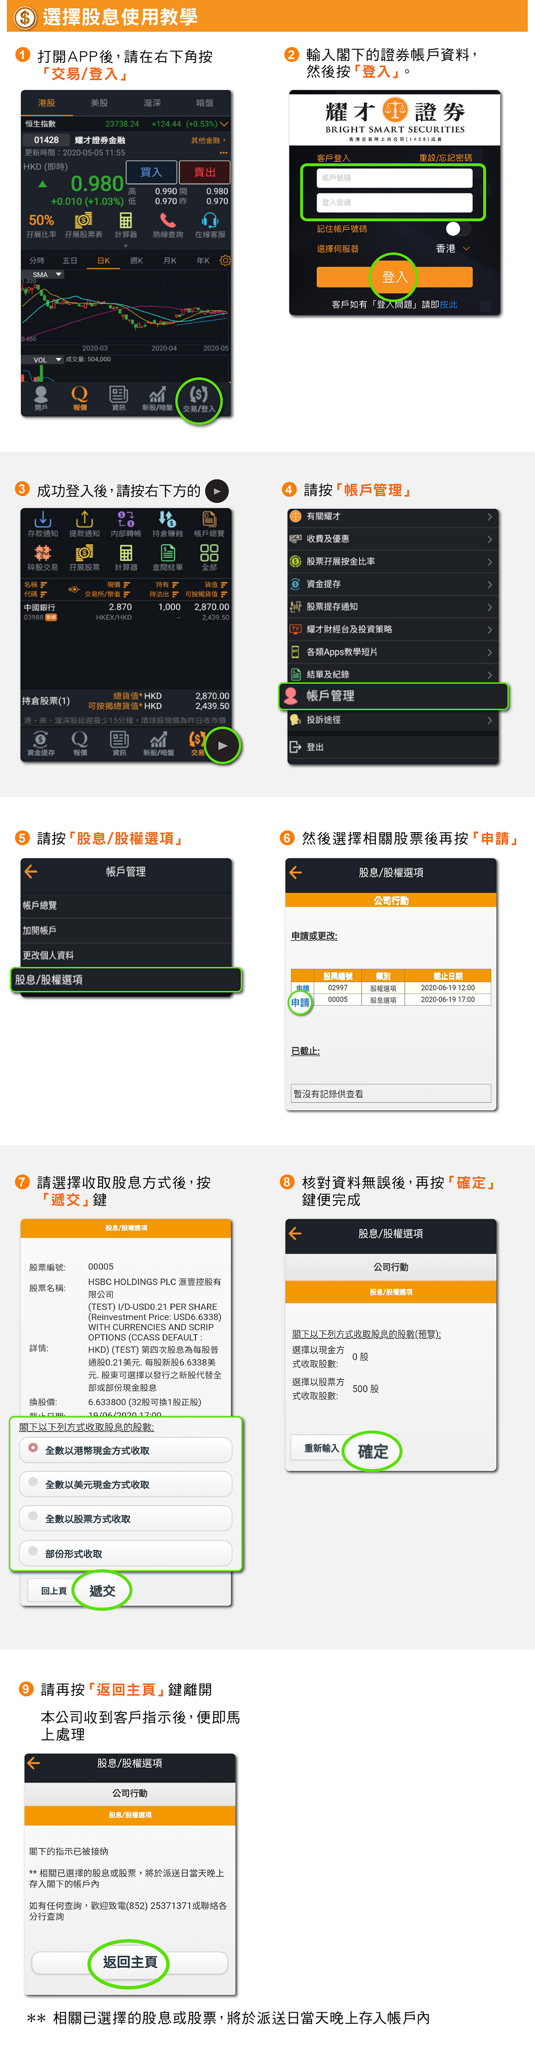The height and width of the screenshot is (2065, 535).
Task: Open the VOL indicator dropdown
Action: click(x=43, y=360)
